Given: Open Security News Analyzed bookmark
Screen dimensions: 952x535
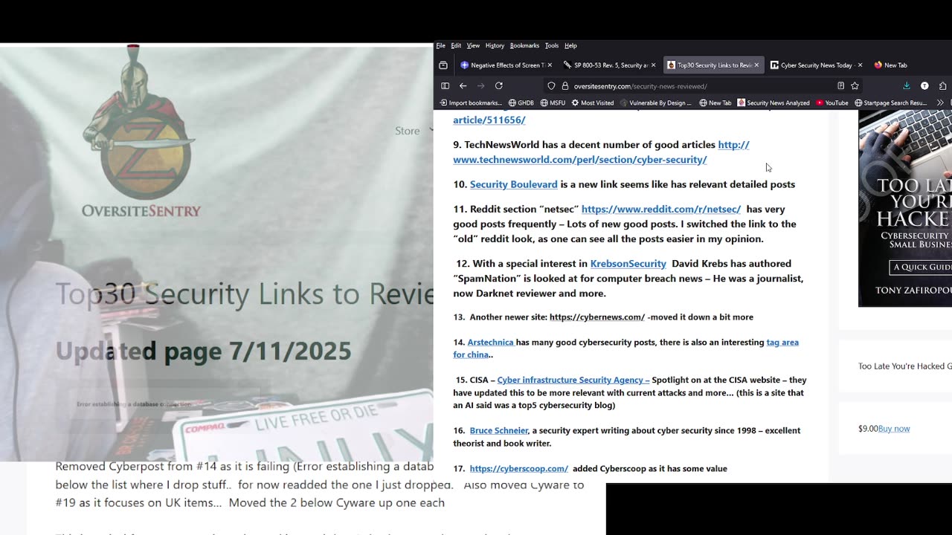Looking at the screenshot, I should (x=773, y=103).
